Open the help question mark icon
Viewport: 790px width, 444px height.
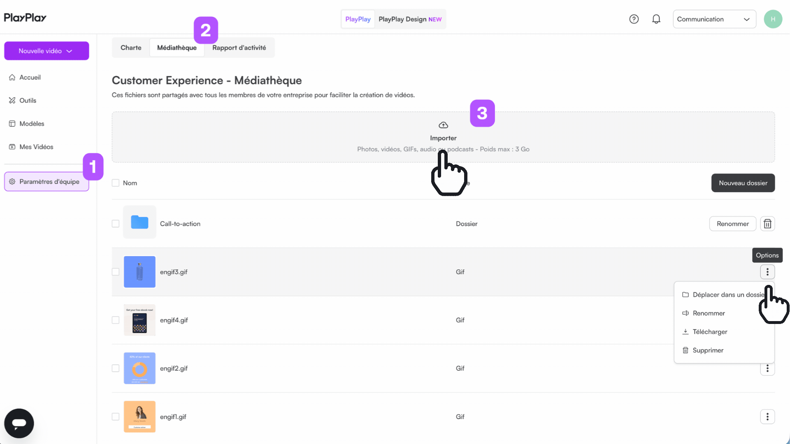point(634,19)
